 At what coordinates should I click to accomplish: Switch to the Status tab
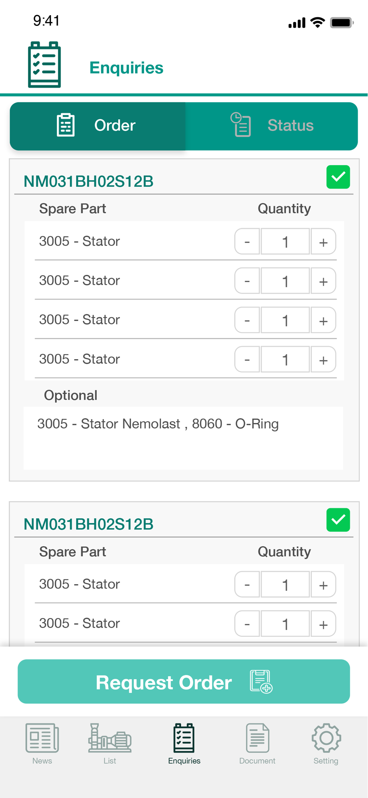click(x=272, y=126)
